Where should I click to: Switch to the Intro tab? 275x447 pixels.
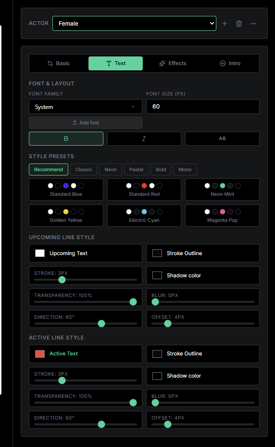coord(230,63)
